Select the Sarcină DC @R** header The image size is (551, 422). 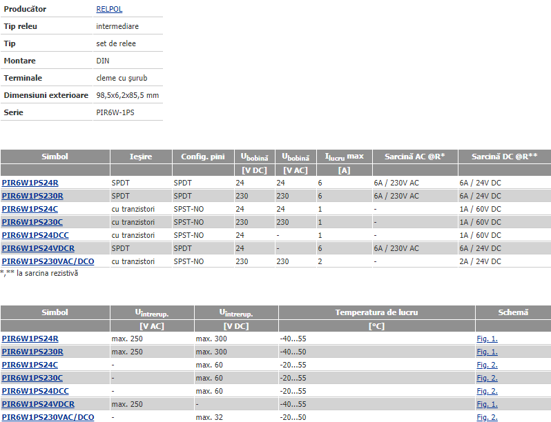pyautogui.click(x=504, y=157)
